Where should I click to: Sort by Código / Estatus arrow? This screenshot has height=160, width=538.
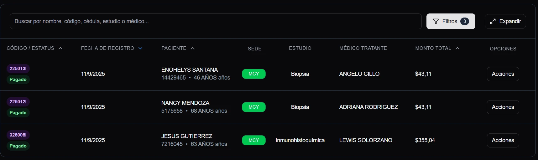(x=60, y=48)
